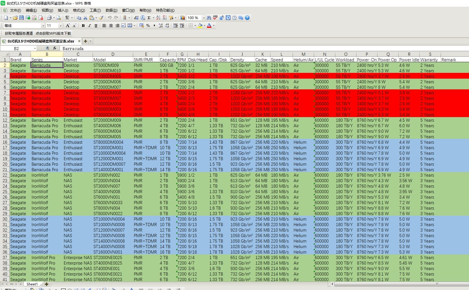Open a file via folder icon
The height and width of the screenshot is (290, 469).
tap(15, 18)
